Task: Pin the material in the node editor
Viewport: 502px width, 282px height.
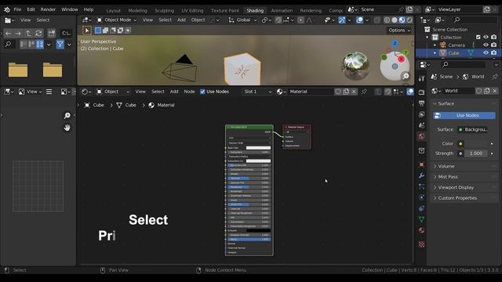Action: [364, 92]
